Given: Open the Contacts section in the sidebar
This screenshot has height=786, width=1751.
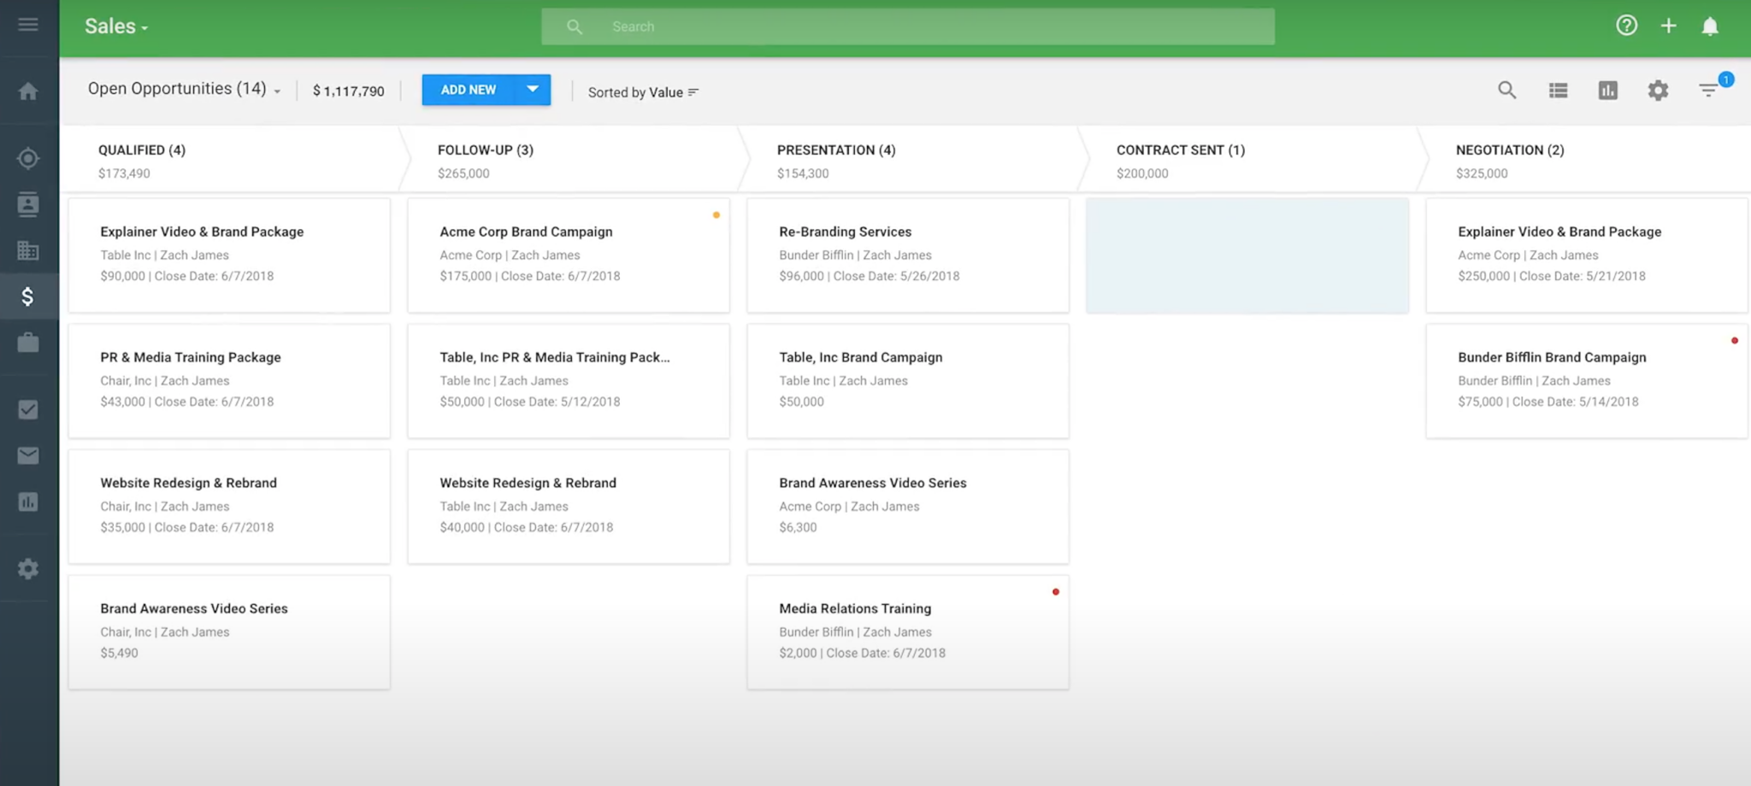Looking at the screenshot, I should click(28, 204).
